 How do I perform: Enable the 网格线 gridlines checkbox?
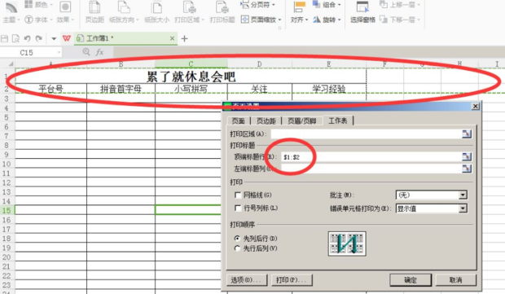(x=238, y=195)
